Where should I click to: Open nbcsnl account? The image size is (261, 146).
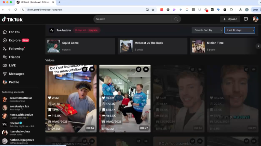point(18,124)
